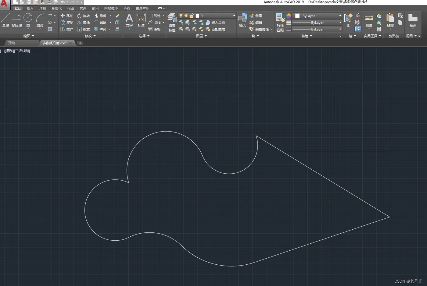Open the 输出 ribbon tab
Screen dimensions: 427x286
tap(95, 9)
